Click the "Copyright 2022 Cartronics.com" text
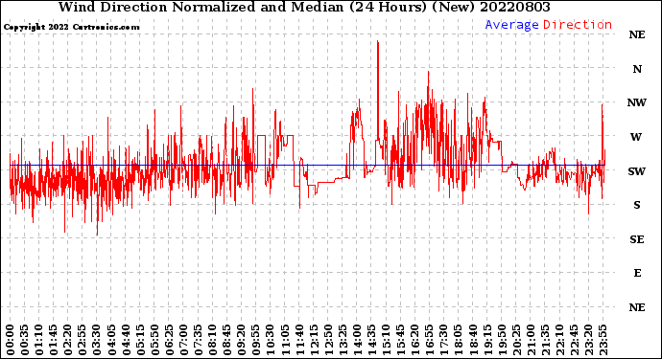 [71, 27]
